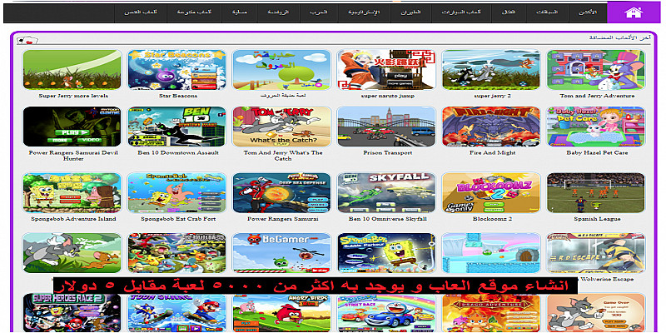Click the لعبة حديقة الحروف title link
The width and height of the screenshot is (666, 333).
[x=282, y=96]
